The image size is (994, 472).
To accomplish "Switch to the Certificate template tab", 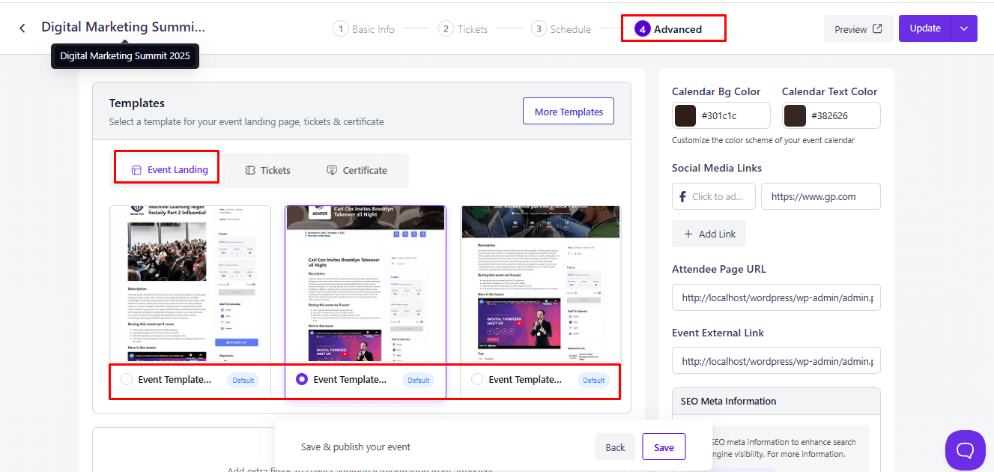I will click(x=357, y=170).
